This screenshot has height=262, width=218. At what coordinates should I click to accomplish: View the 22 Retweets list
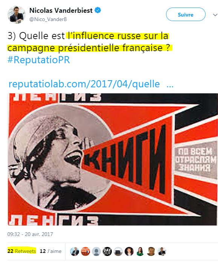[x=21, y=251]
